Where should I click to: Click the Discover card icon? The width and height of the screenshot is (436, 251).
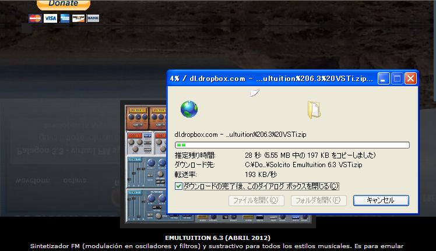pos(79,19)
